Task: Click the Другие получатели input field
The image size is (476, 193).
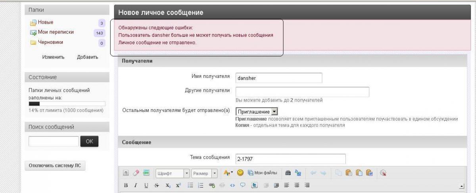Action: [302, 92]
